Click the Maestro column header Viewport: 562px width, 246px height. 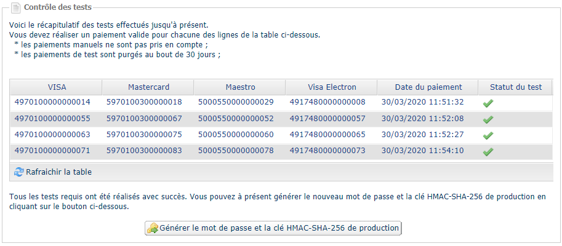(x=240, y=87)
